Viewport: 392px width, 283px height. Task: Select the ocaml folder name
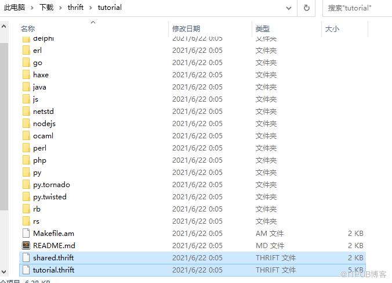point(43,136)
